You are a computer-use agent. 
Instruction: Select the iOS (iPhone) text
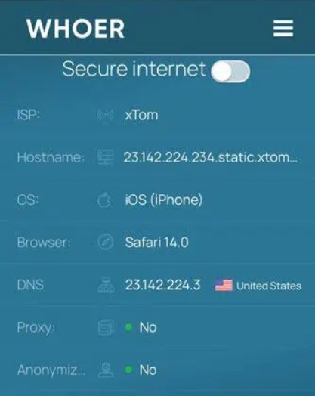click(164, 200)
